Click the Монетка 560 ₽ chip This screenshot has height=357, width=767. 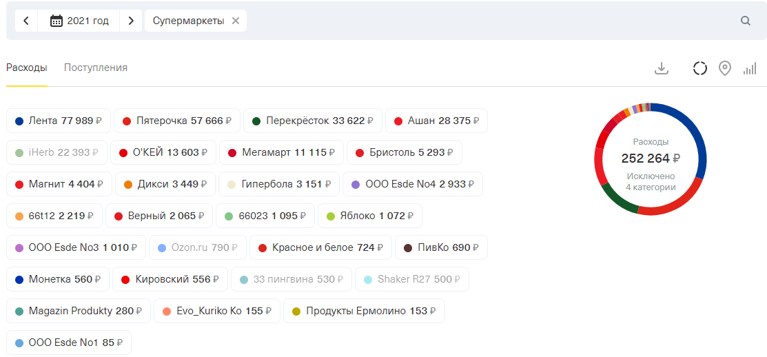[58, 280]
